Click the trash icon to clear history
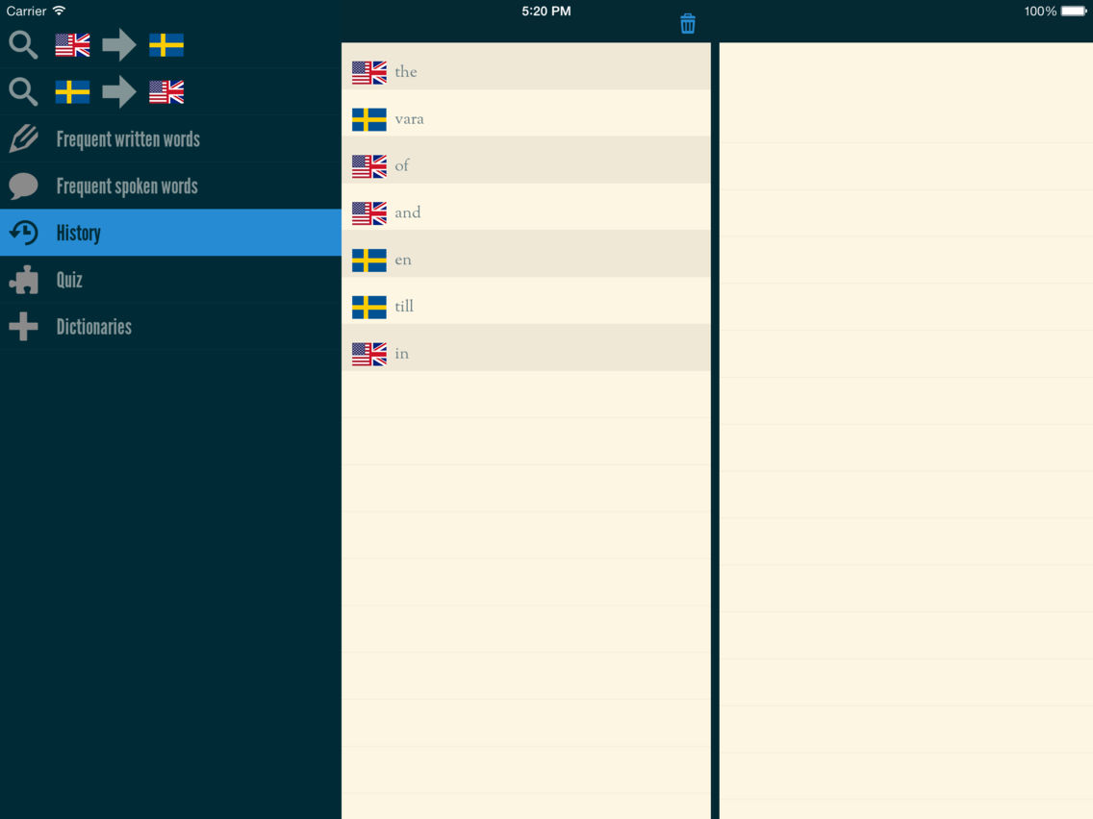Screen dimensions: 1093x819 pyautogui.click(x=687, y=24)
